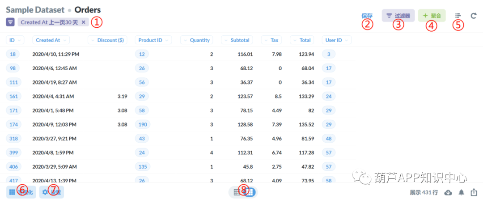Click the green 聚合 summarize button
Screen dimensions: 483x199
[x=432, y=15]
